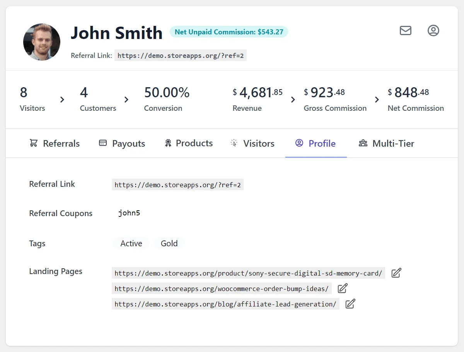Click the Referral Coupons label

[61, 213]
